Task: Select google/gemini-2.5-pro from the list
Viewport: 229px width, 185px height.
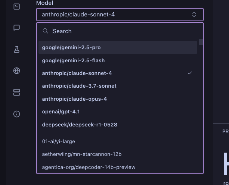Action: click(71, 47)
